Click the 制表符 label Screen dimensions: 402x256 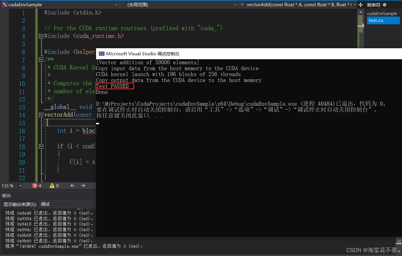click(x=374, y=5)
